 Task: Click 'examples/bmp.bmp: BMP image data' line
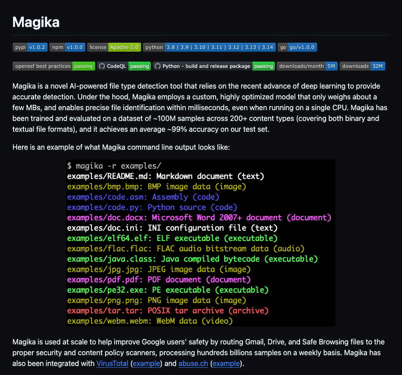[x=157, y=187]
